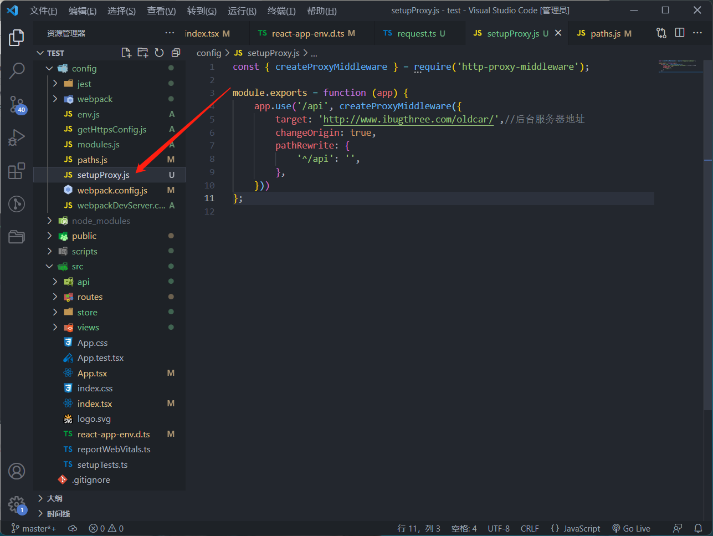Open the 运行(R) menu
This screenshot has height=536, width=713.
point(242,11)
